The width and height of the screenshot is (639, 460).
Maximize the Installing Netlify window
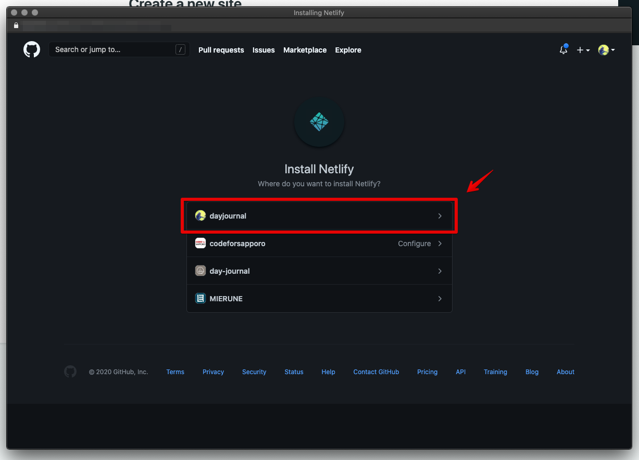(35, 12)
